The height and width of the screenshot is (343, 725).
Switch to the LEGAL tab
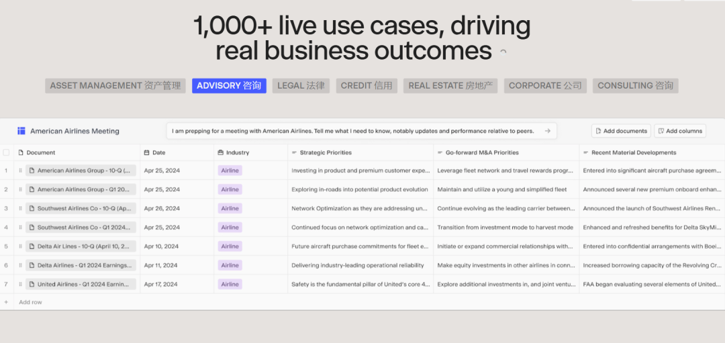click(x=301, y=86)
